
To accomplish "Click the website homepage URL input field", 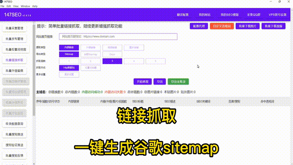I will click(x=118, y=37).
